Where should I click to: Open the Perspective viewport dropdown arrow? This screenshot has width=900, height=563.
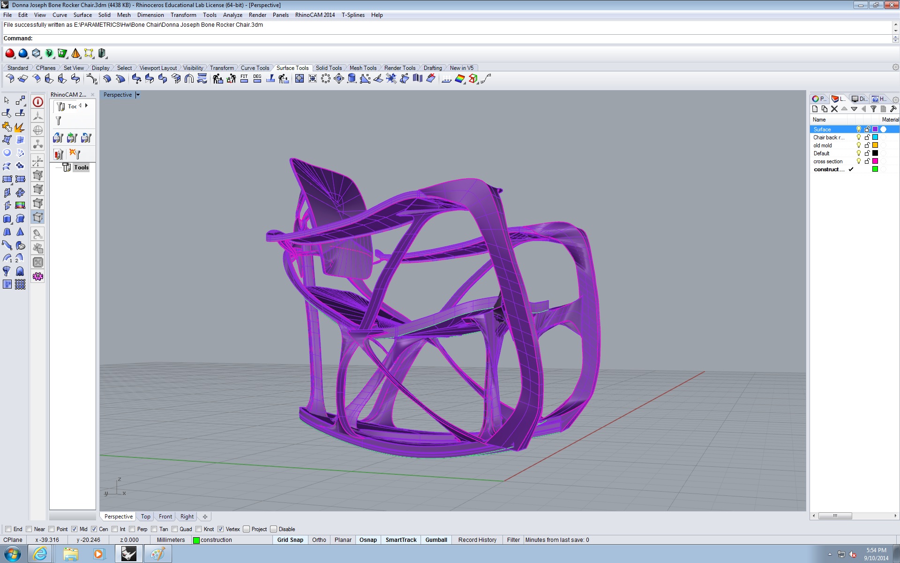138,95
